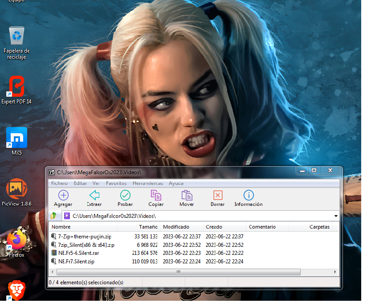Maximize the 7-Zip window
Screen dimensions: 375x307
point(314,170)
